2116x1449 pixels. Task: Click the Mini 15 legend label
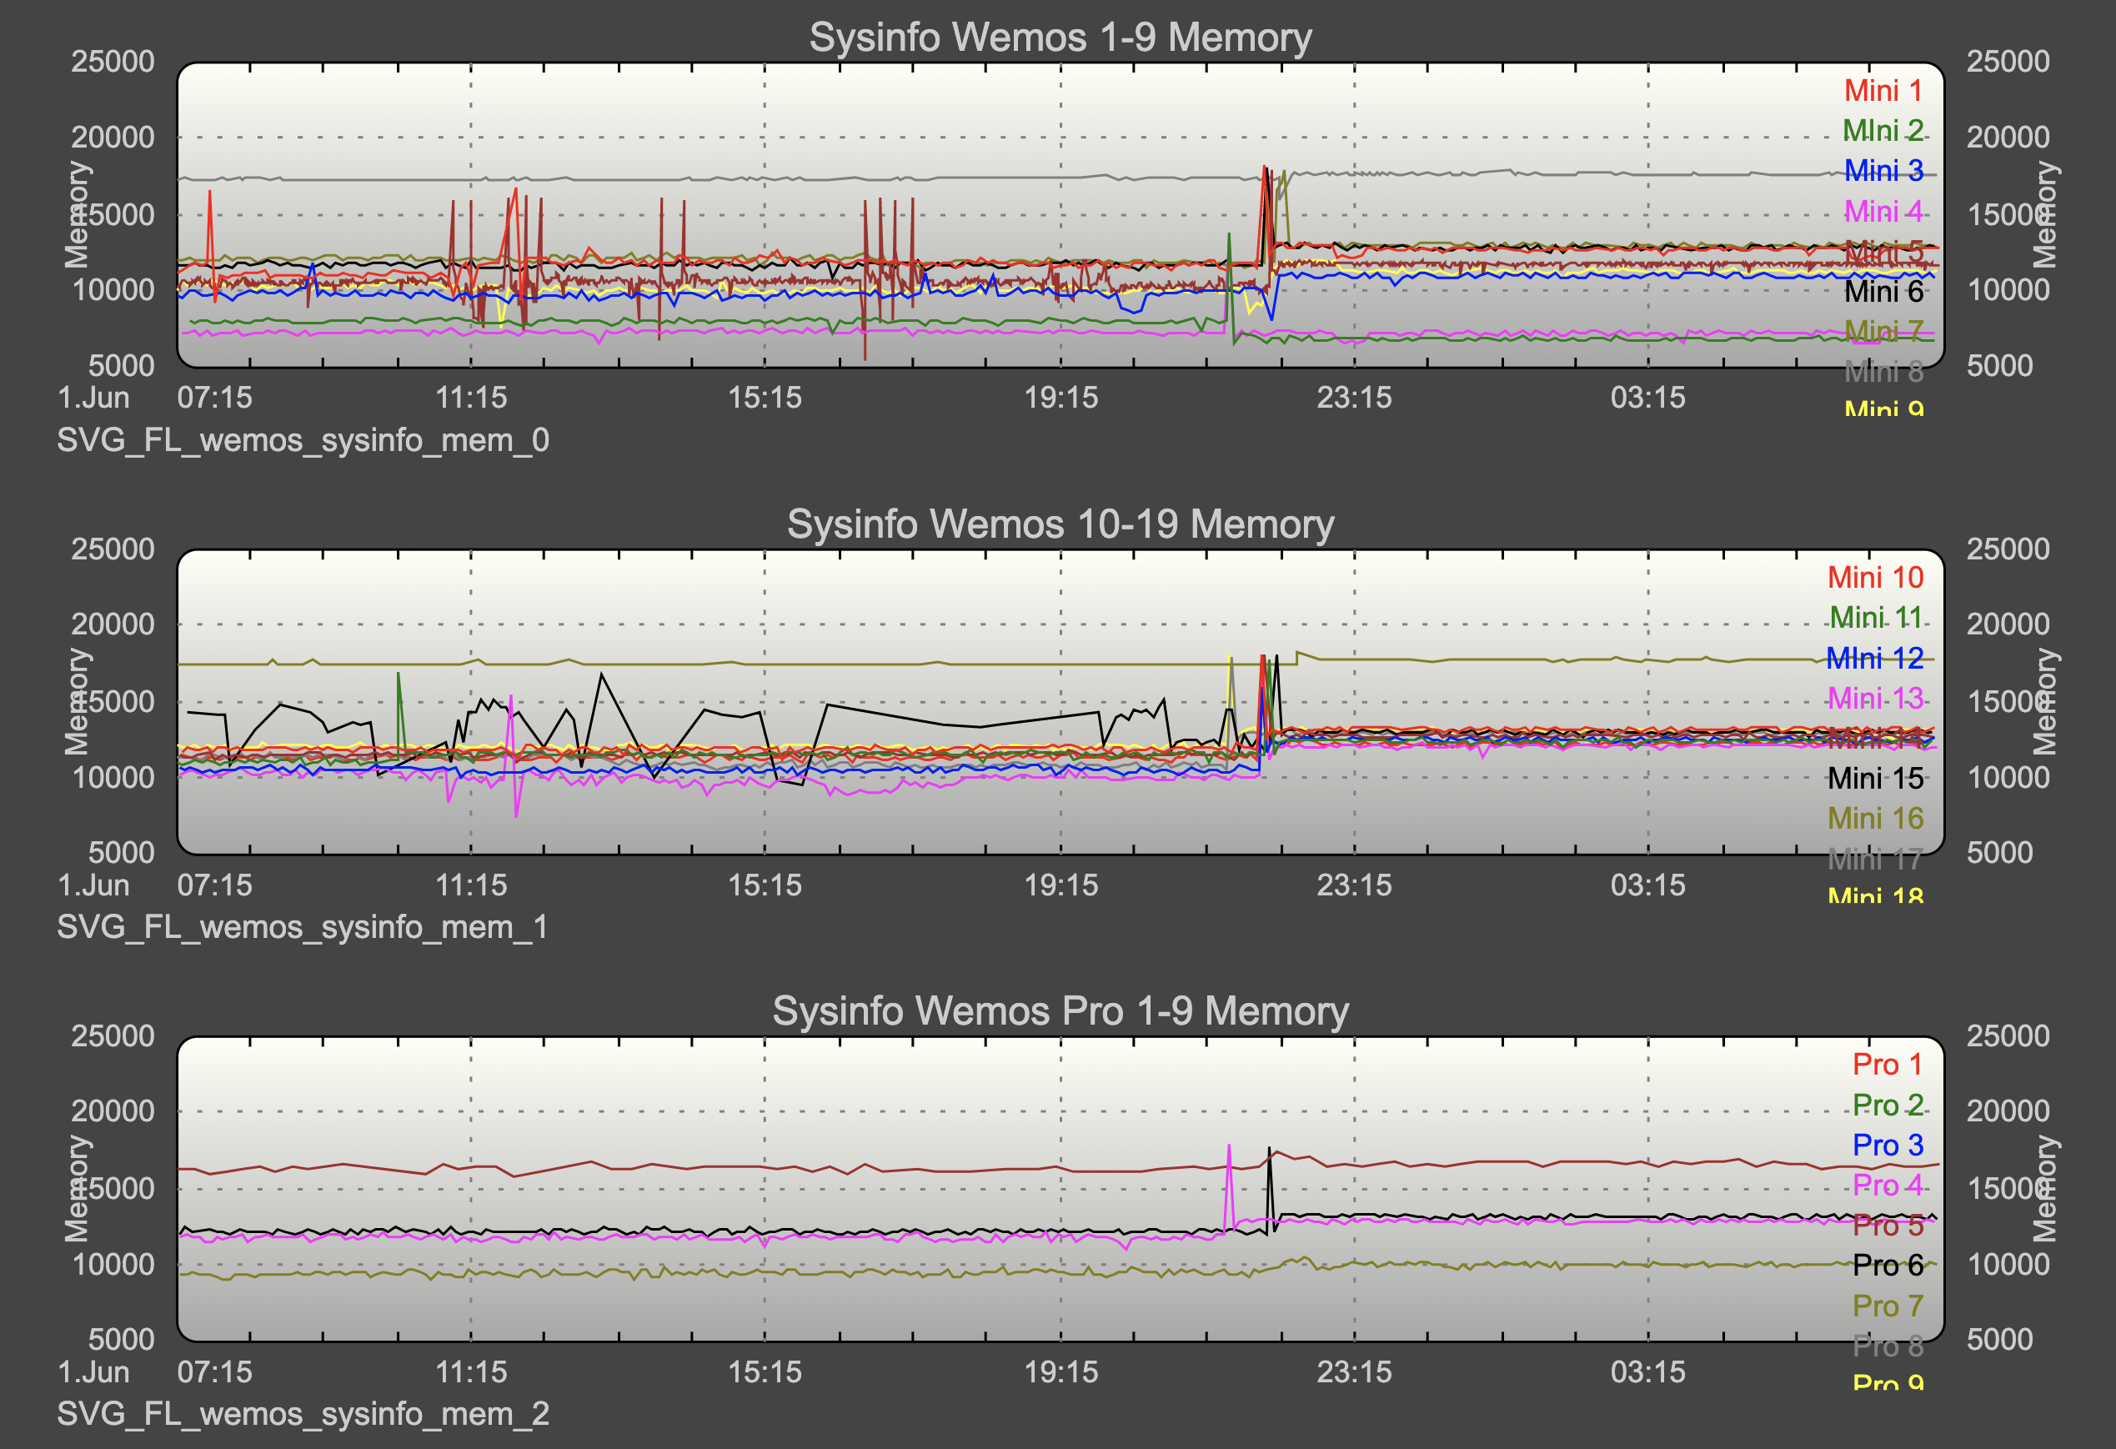[x=1875, y=779]
